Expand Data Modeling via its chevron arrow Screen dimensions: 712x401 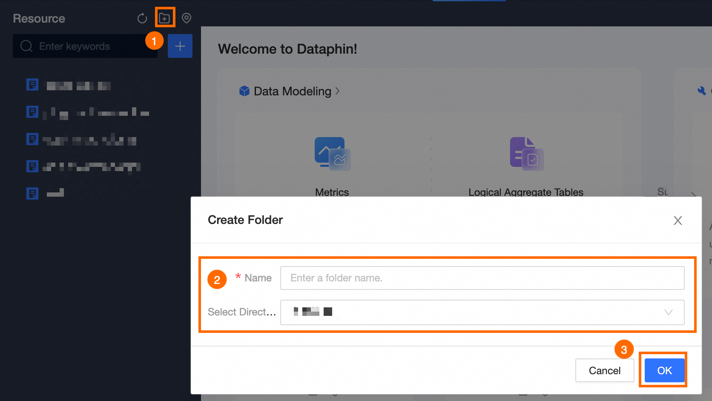pyautogui.click(x=337, y=91)
